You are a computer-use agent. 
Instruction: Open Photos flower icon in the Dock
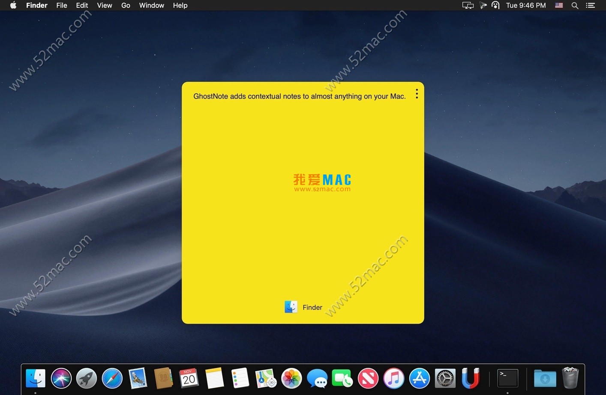tap(291, 378)
